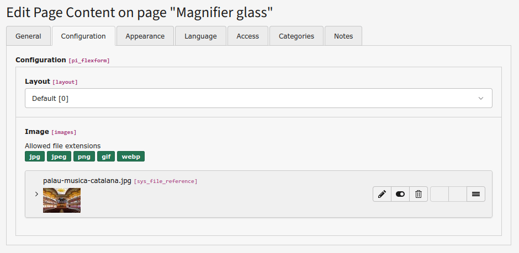The height and width of the screenshot is (253, 519).
Task: Toggle visibility of palau-musica-catalana.jpg reference
Action: pos(400,194)
